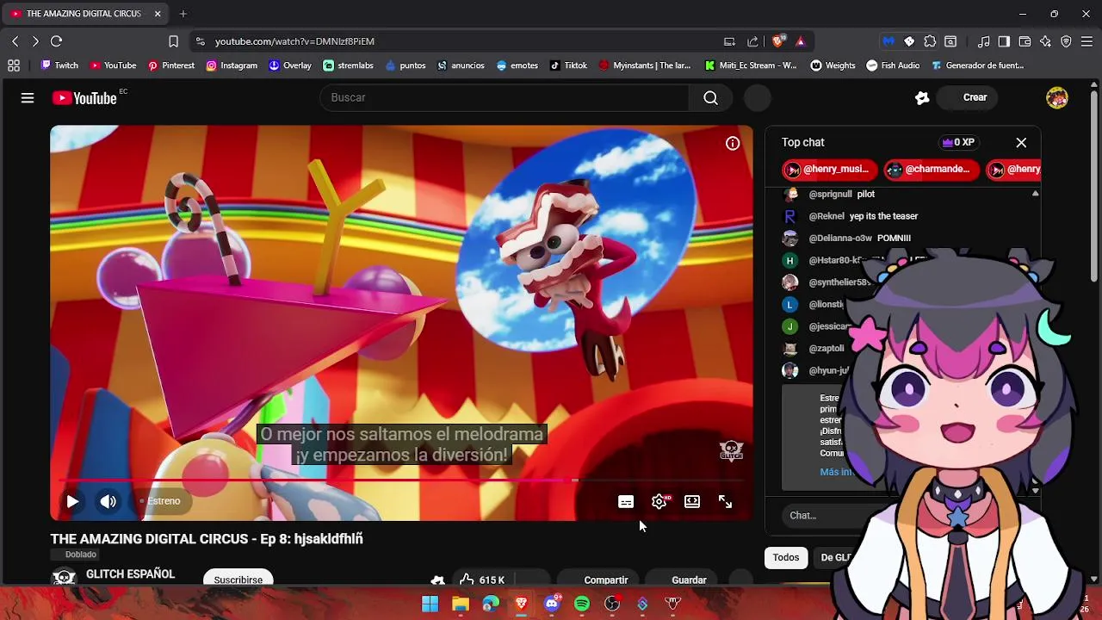
Task: Open Brave Rewards triangle icon
Action: point(801,41)
